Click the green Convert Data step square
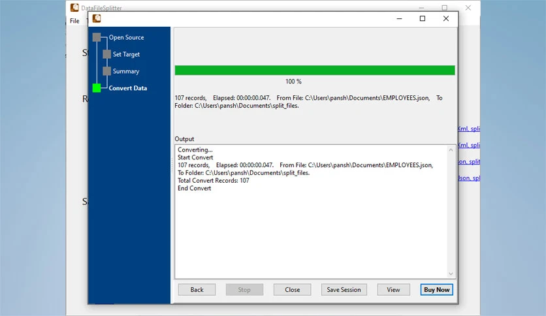The width and height of the screenshot is (546, 316). tap(97, 88)
